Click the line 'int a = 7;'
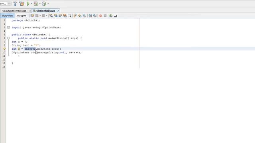255x143 pixels. pos(20,42)
